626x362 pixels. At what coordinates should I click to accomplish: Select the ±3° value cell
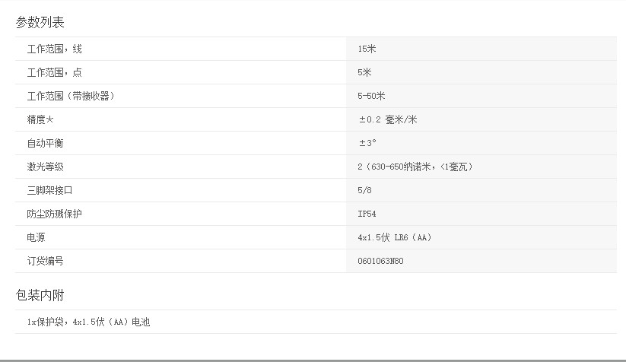[368, 143]
